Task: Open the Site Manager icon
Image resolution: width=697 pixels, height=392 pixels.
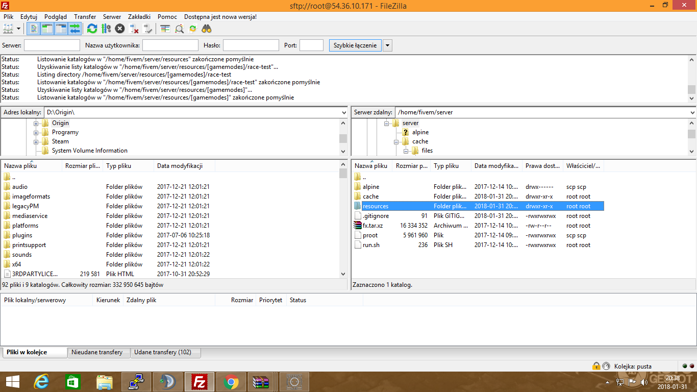Action: (x=8, y=29)
